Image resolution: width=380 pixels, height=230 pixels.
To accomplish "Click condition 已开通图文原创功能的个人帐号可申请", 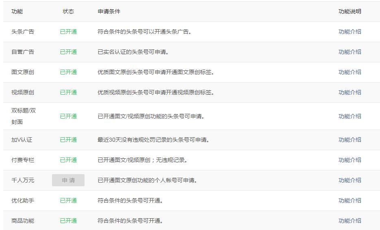I will (147, 180).
